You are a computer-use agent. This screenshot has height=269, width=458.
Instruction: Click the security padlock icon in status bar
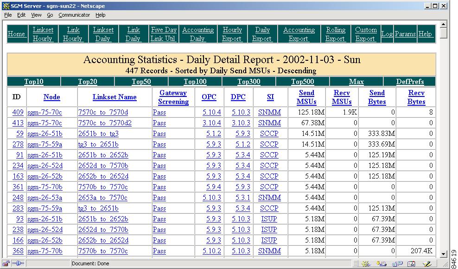click(x=6, y=263)
